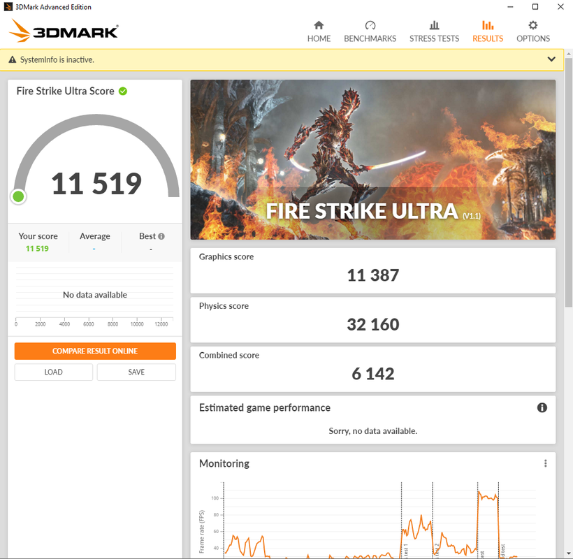The height and width of the screenshot is (559, 573).
Task: Click the info icon beside Best
Action: 161,236
